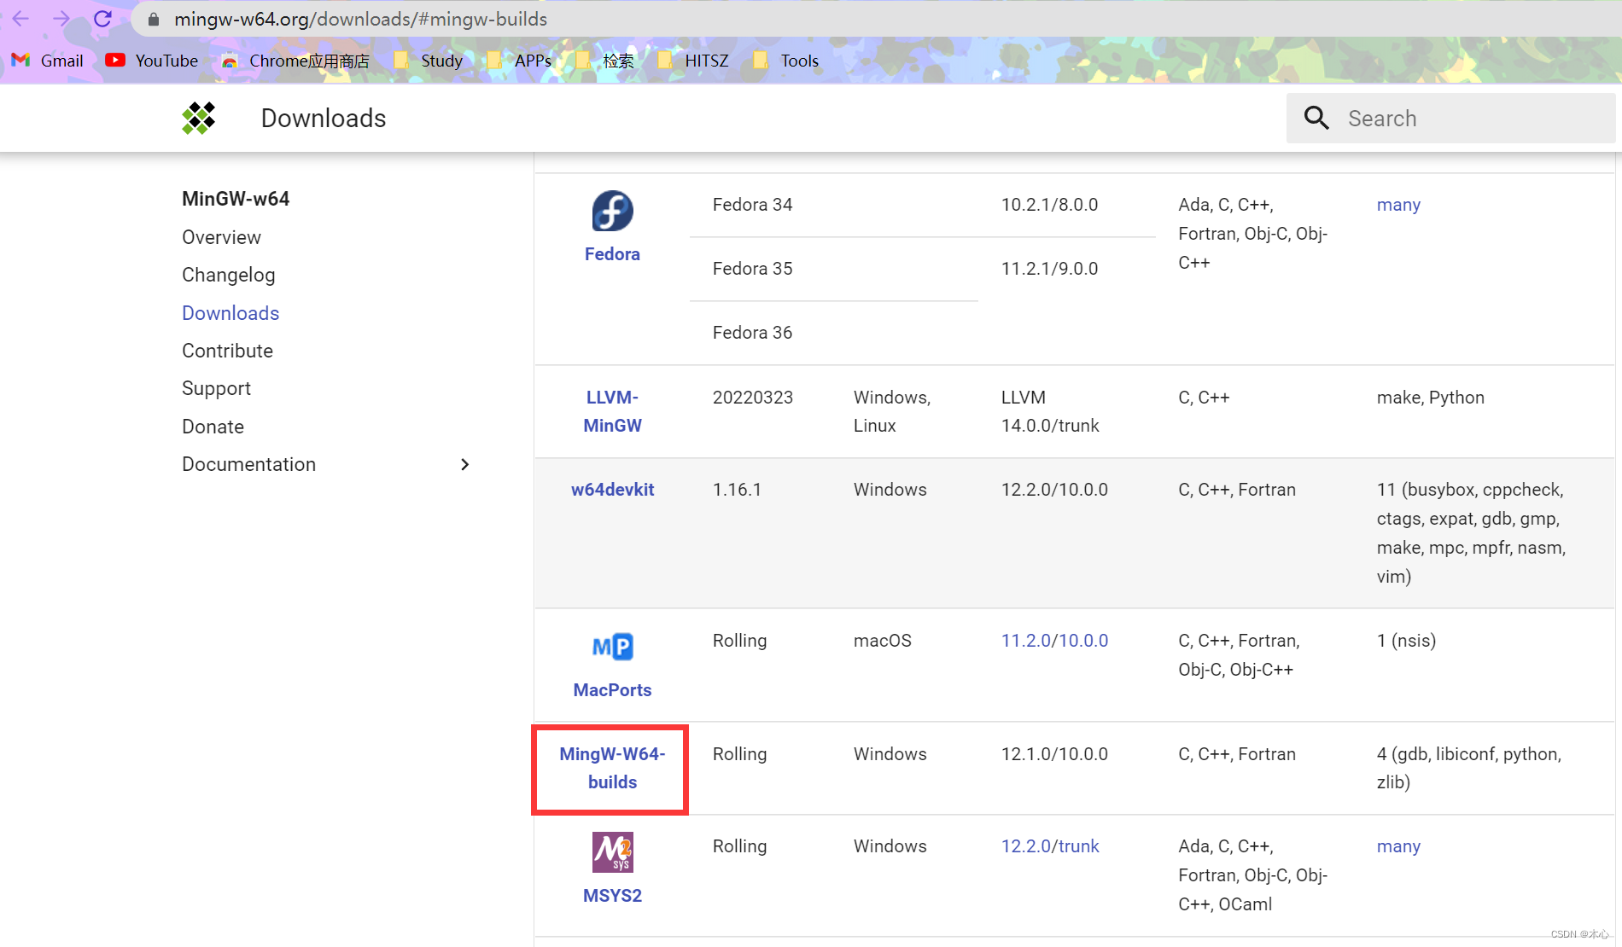Click the macOS platform cell

pos(883,641)
